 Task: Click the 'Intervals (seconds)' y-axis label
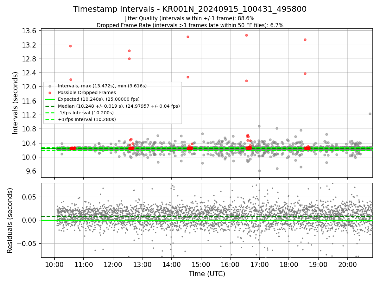(x=16, y=103)
